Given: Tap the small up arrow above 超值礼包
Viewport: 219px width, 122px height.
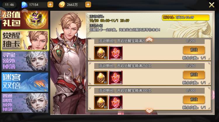Looking at the screenshot, I should click(25, 10).
